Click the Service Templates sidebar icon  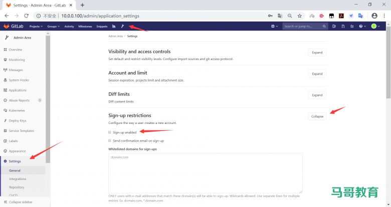point(5,130)
